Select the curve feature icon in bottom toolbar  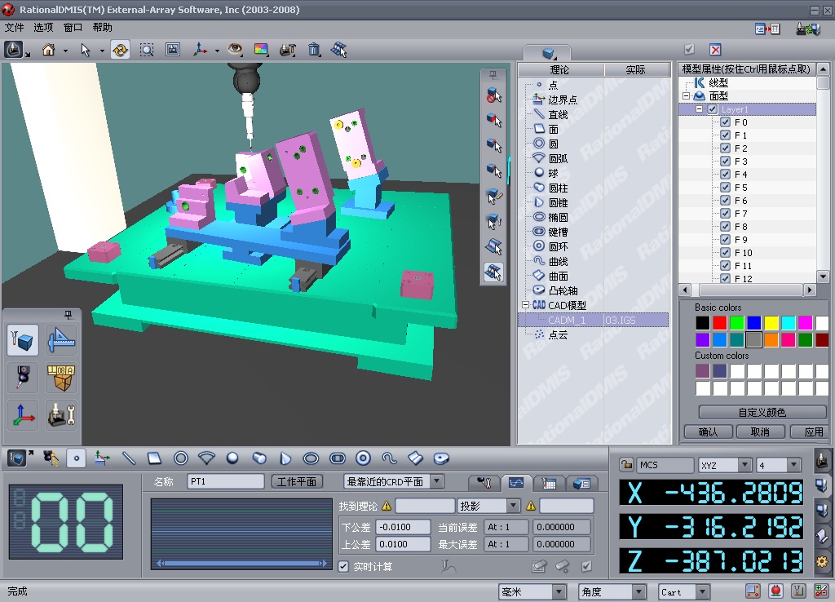(x=389, y=458)
